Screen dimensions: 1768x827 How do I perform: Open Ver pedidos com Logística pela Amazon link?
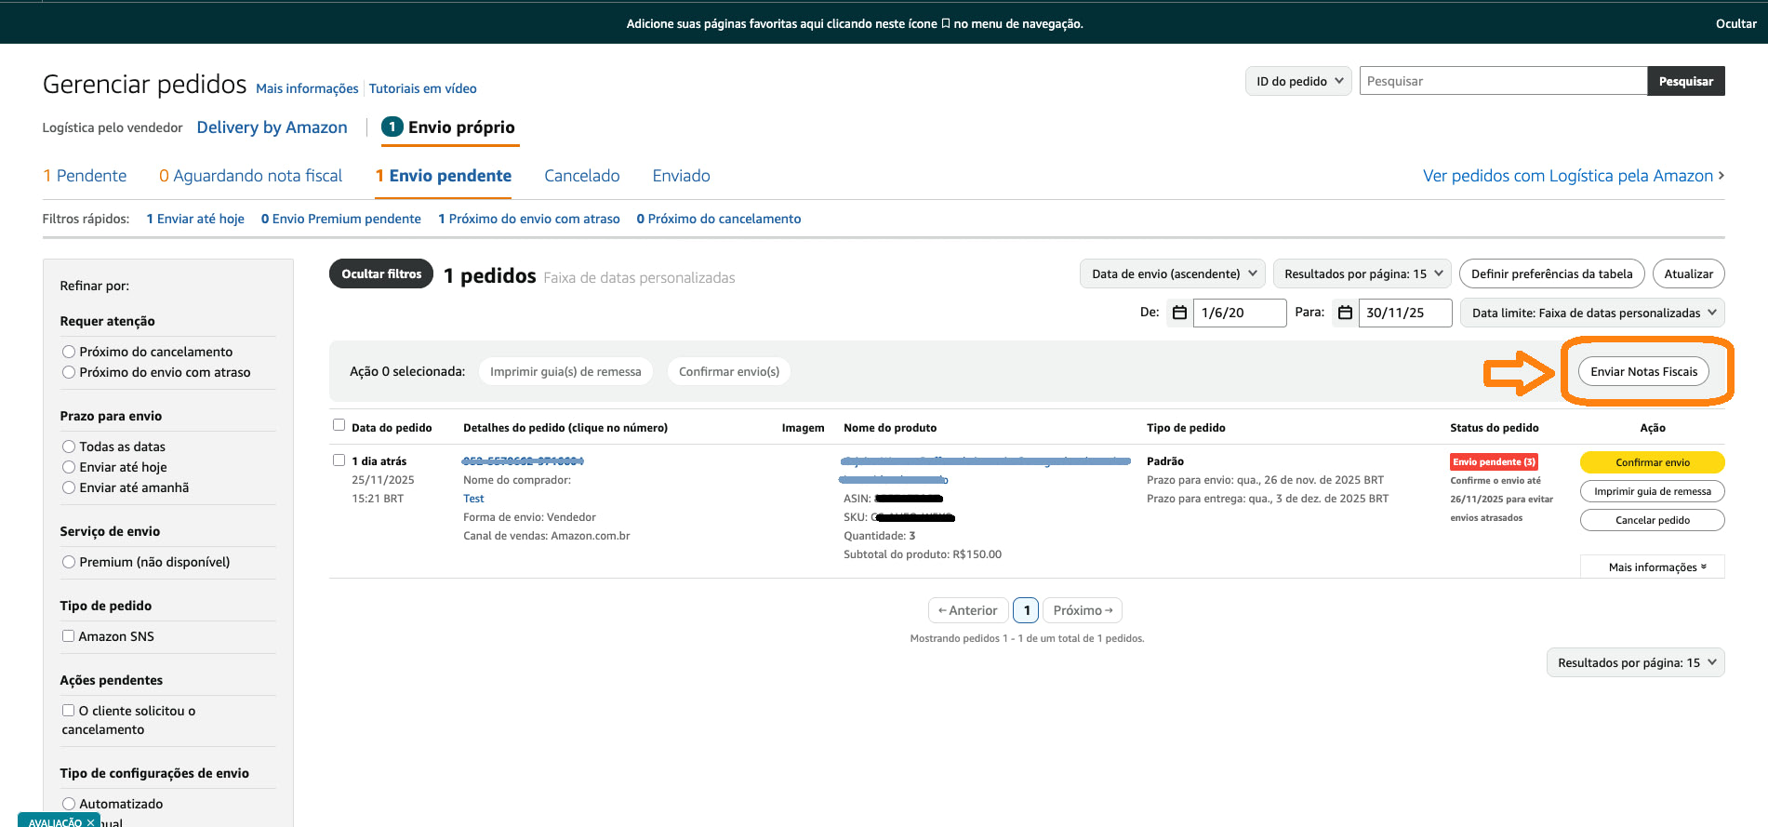point(1574,176)
